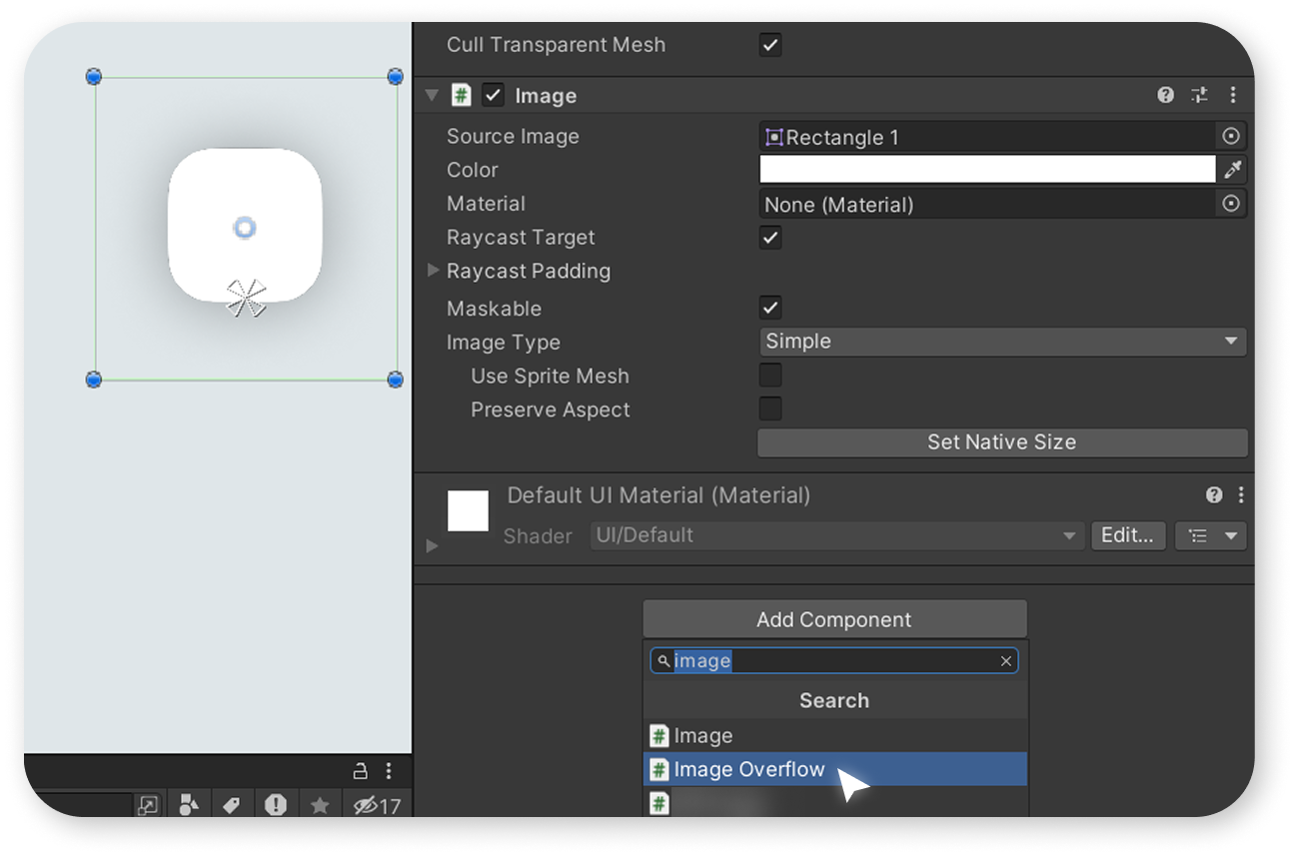Image resolution: width=1292 pixels, height=855 pixels.
Task: Click the pivot circle at the image center
Action: tap(245, 229)
